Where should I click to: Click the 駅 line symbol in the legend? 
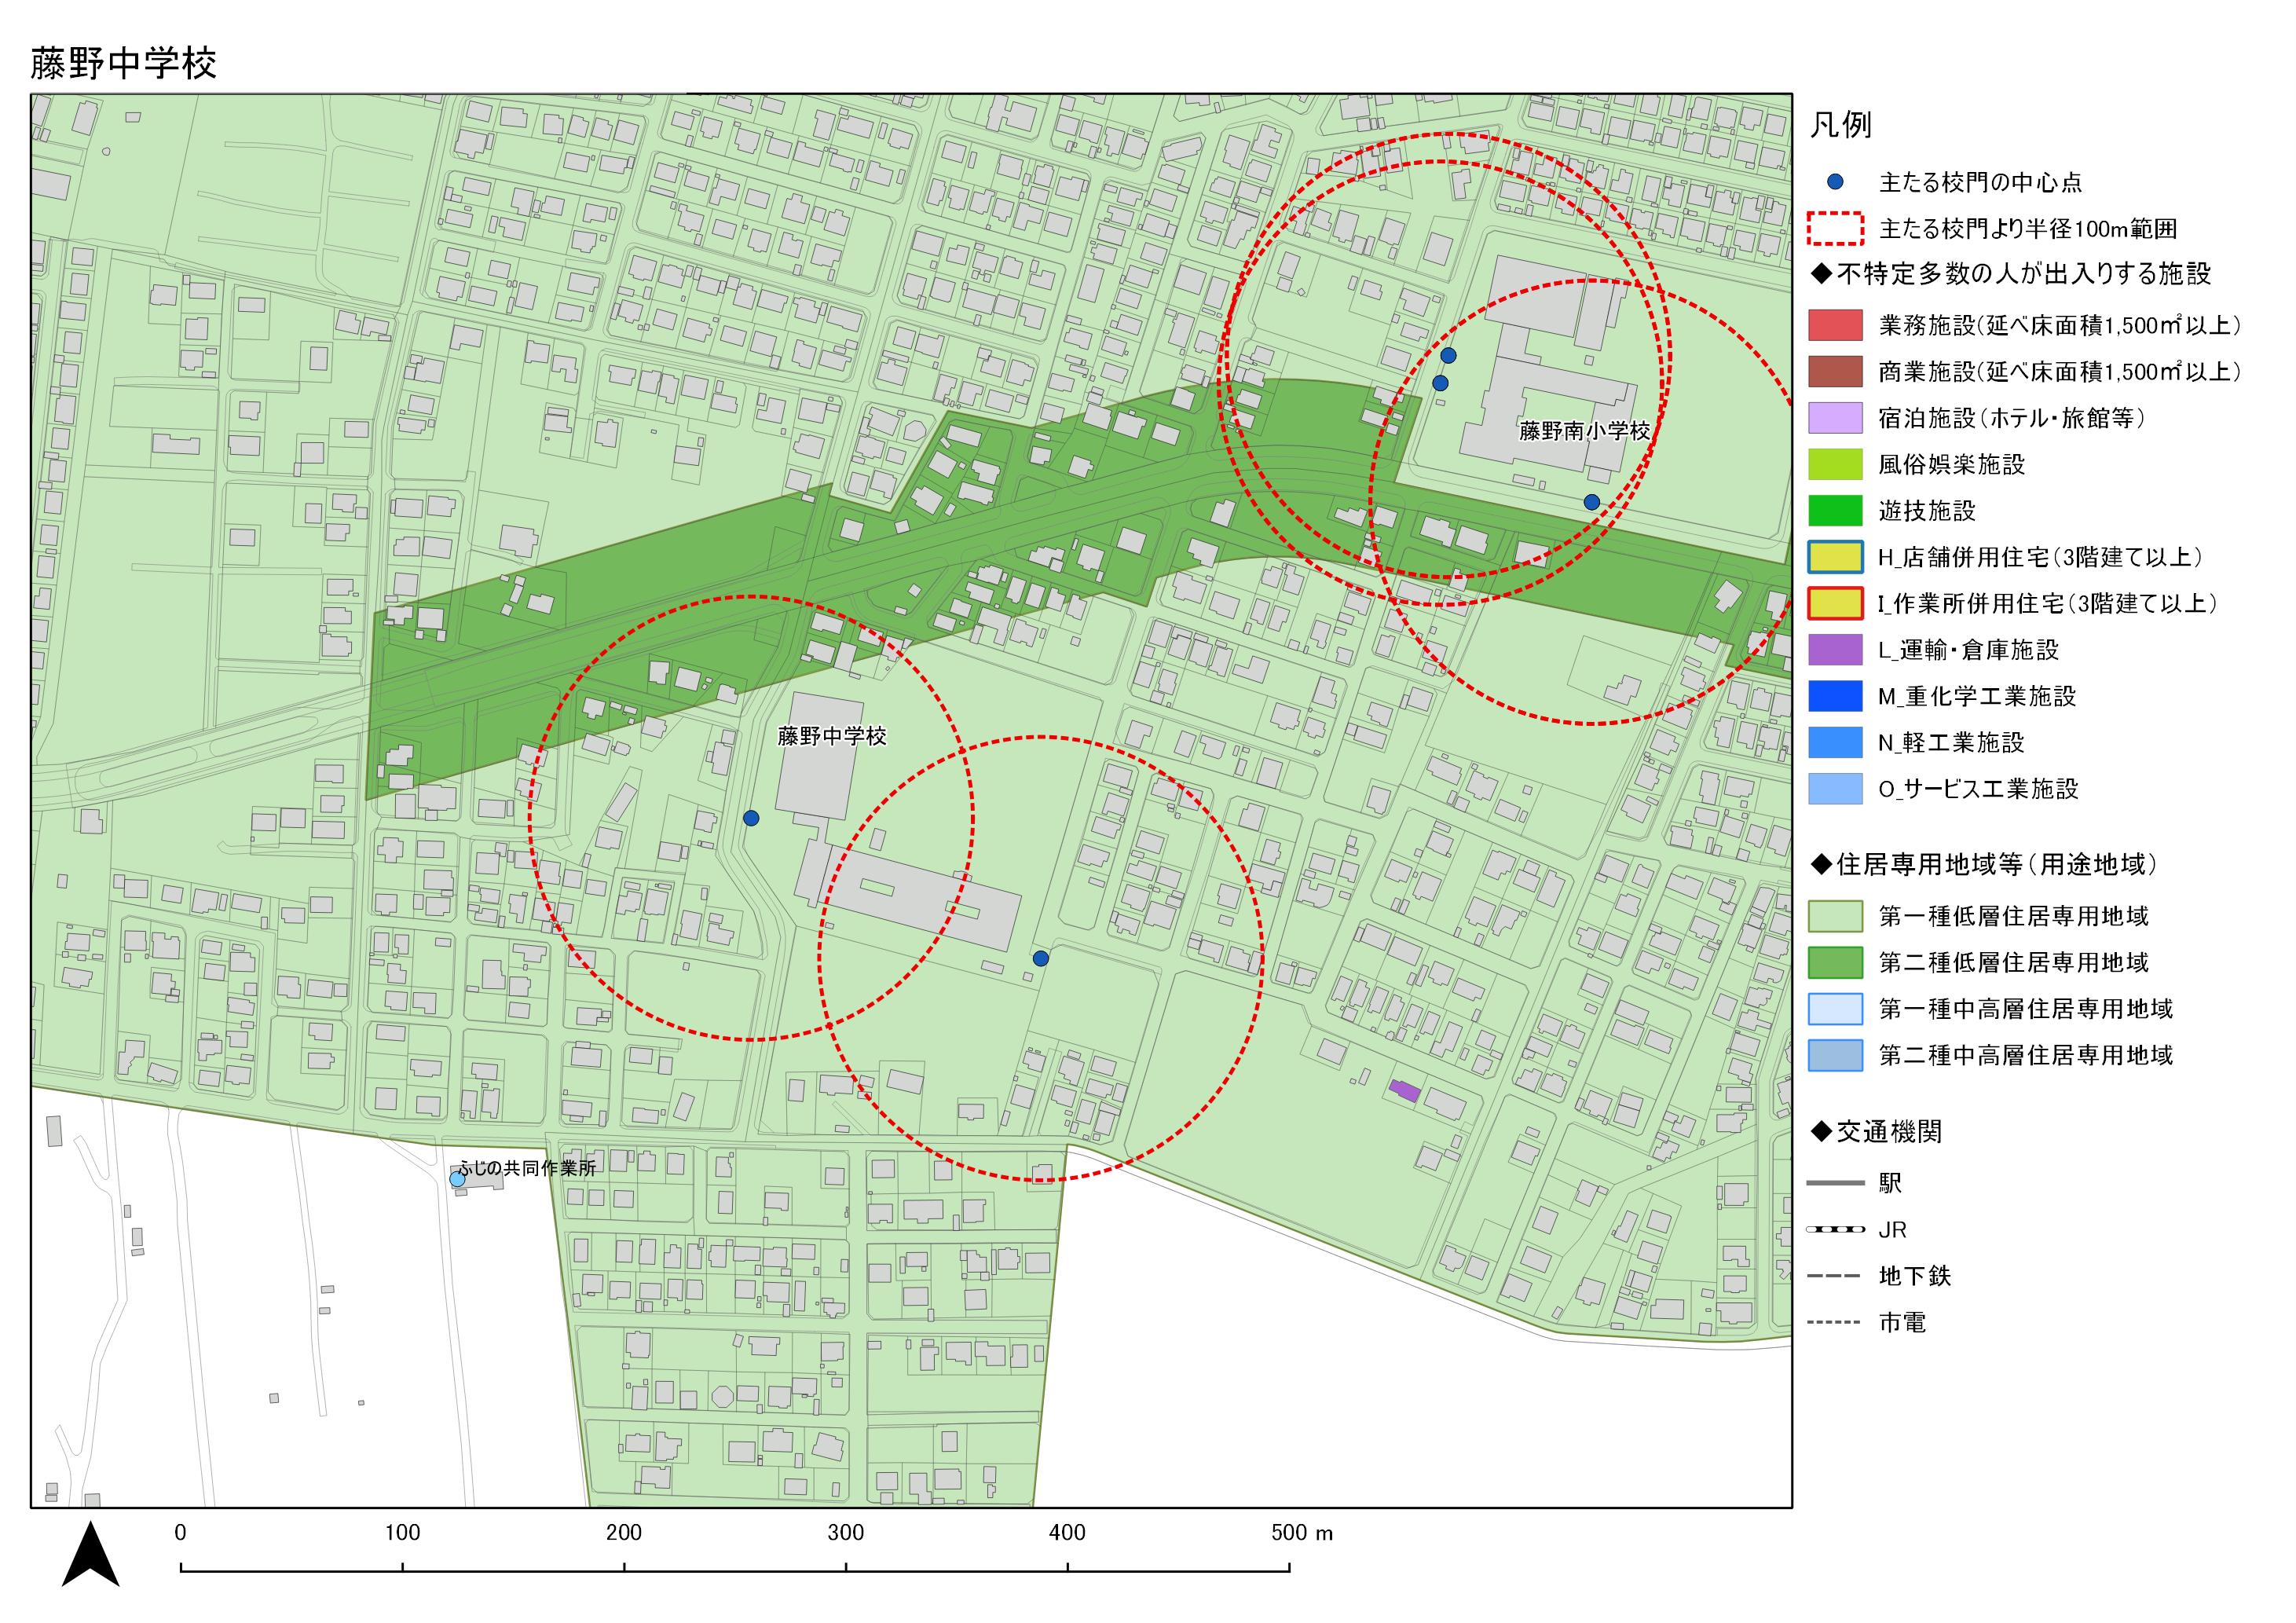[x=1835, y=1183]
